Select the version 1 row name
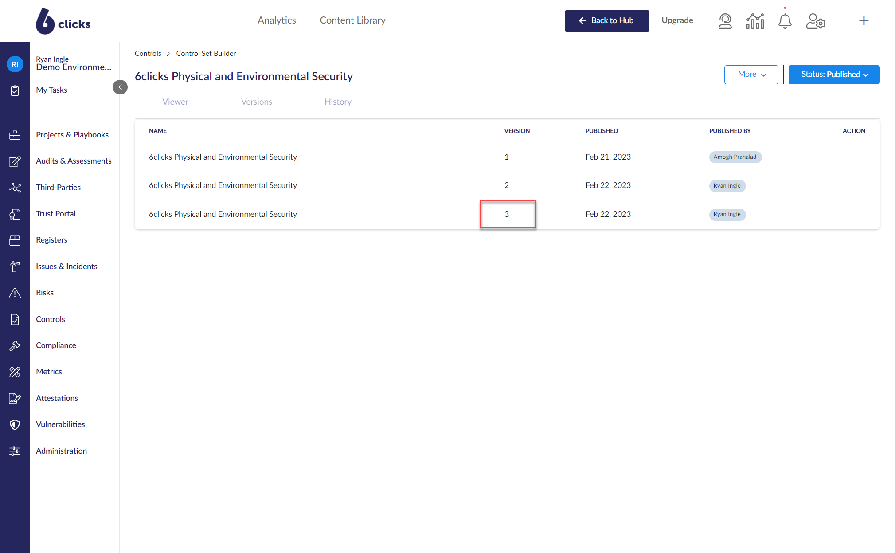Image resolution: width=895 pixels, height=553 pixels. (x=223, y=157)
